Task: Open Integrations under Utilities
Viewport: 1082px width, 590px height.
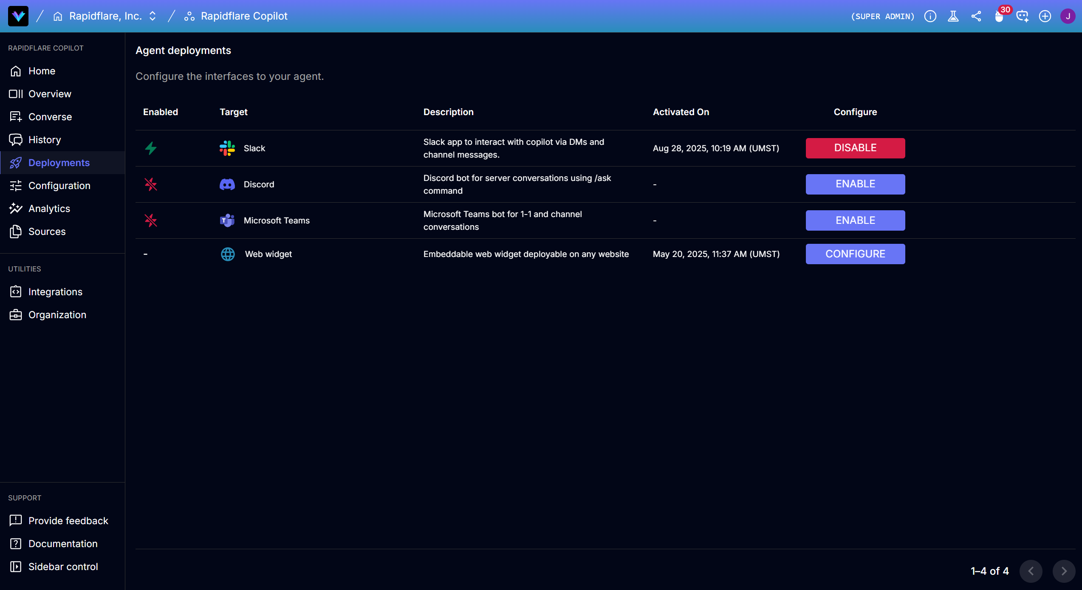Action: (55, 292)
